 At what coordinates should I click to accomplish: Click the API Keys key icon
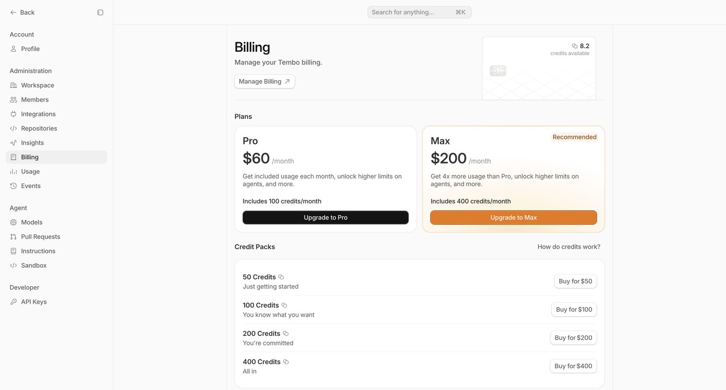13,302
